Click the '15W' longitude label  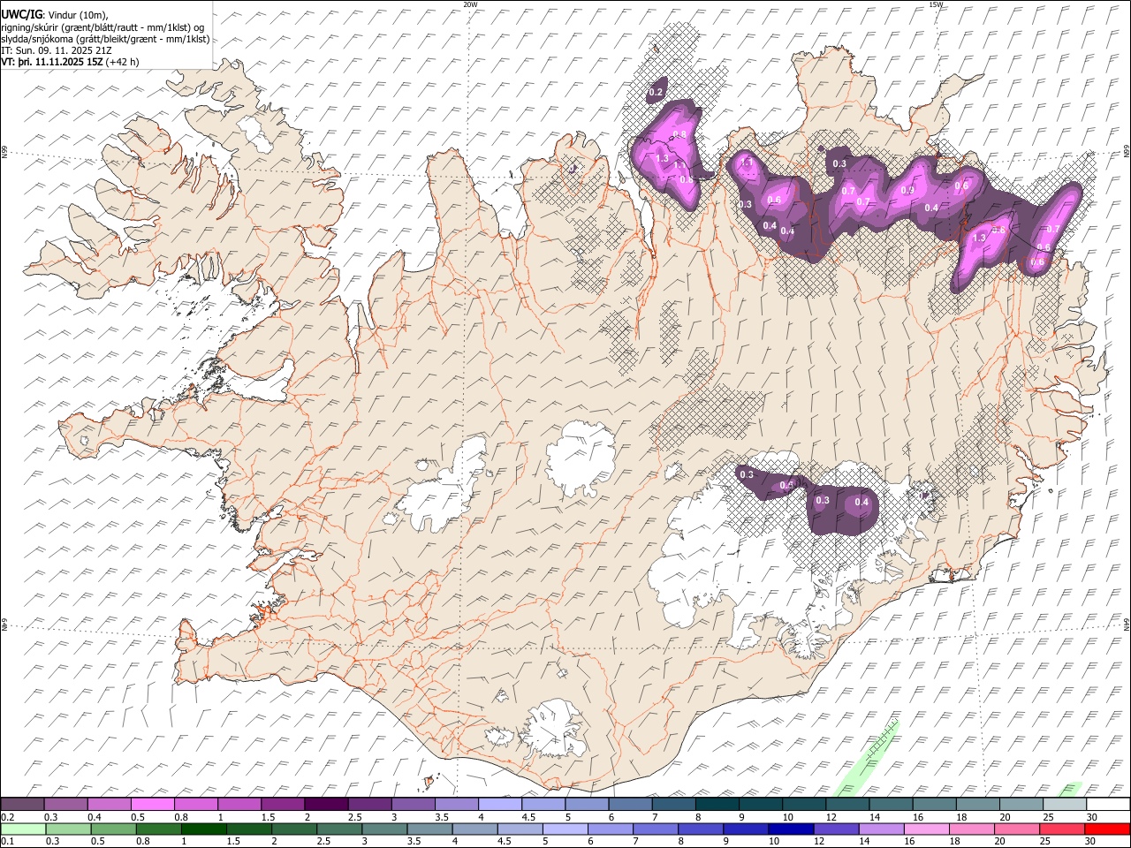coord(936,4)
